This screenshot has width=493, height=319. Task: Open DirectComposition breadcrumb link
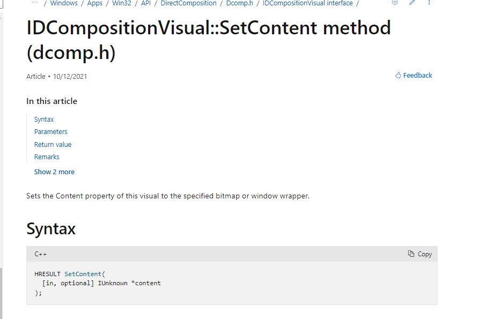pos(188,3)
